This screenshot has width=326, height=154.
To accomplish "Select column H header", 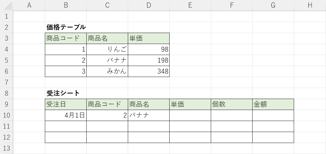I will (310, 5).
